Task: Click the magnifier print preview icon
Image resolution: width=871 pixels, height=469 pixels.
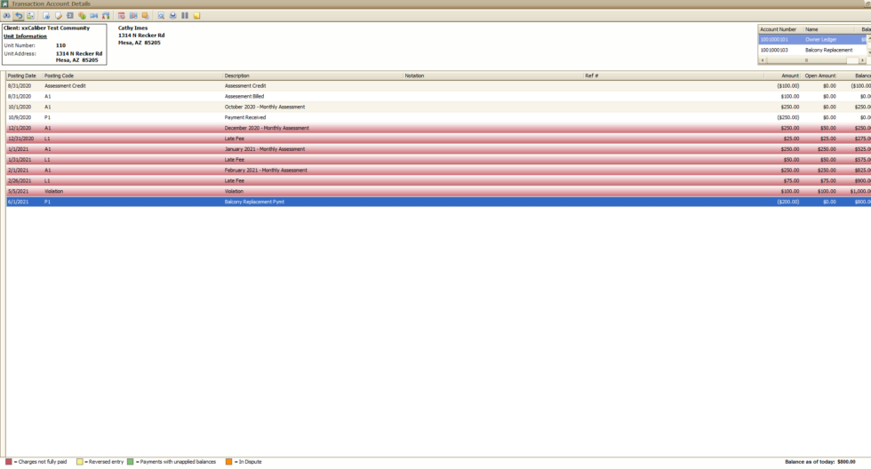Action: coord(161,15)
